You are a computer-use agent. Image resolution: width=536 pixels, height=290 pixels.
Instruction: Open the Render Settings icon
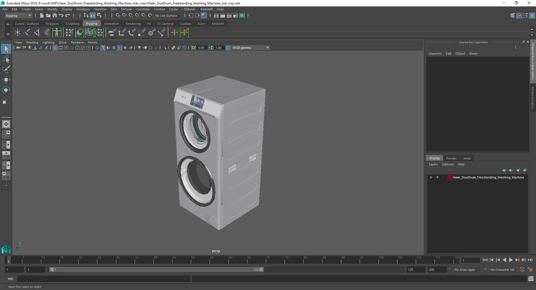pyautogui.click(x=236, y=16)
